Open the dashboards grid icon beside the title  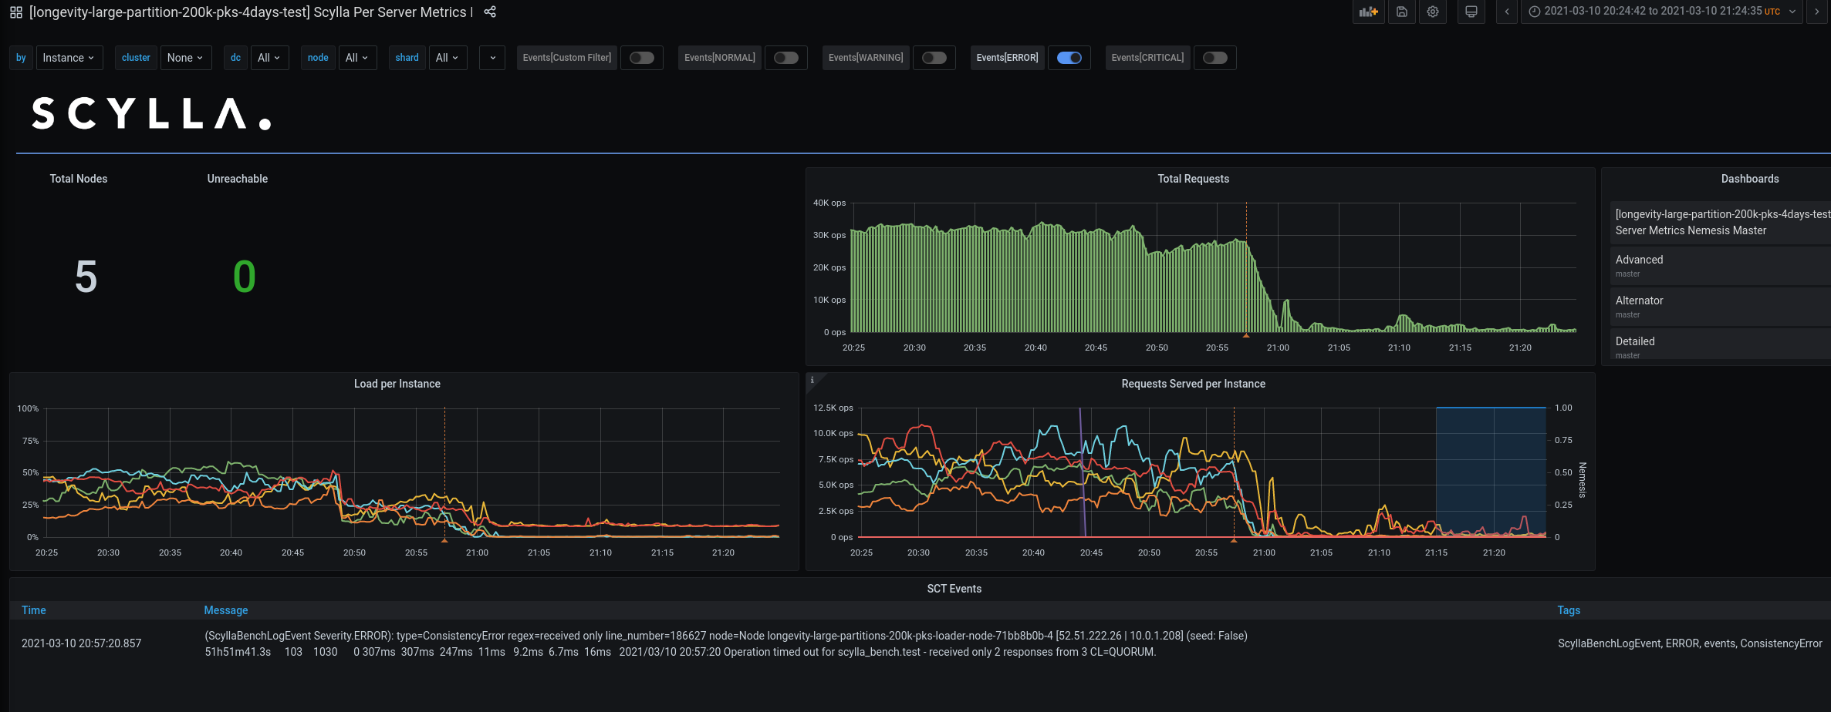(15, 12)
